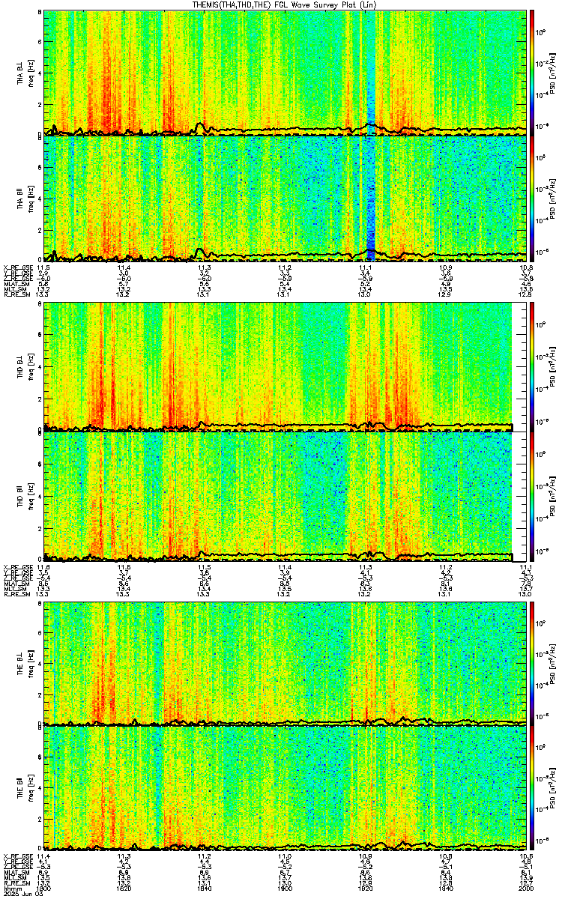The height and width of the screenshot is (899, 562).
Task: Click the PSD color bar beside THD B-parallel
Action: pos(532,497)
